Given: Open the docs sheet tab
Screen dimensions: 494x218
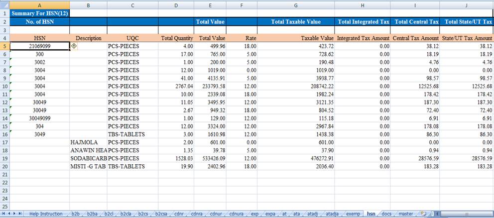Looking at the screenshot, I should click(386, 214).
